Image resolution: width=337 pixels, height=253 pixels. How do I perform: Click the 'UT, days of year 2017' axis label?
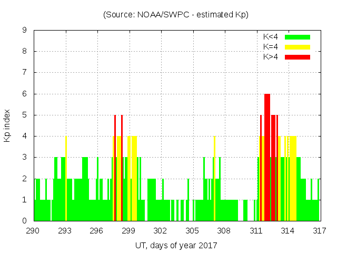176,245
